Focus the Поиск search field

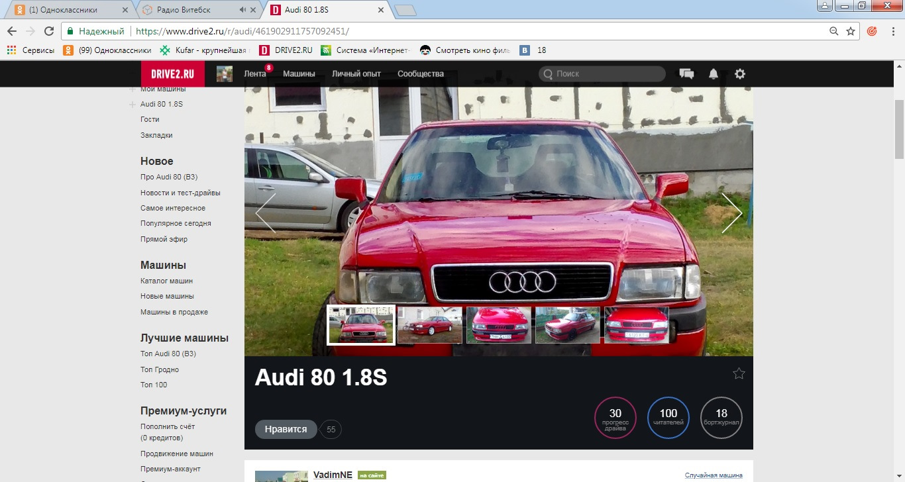pos(602,73)
